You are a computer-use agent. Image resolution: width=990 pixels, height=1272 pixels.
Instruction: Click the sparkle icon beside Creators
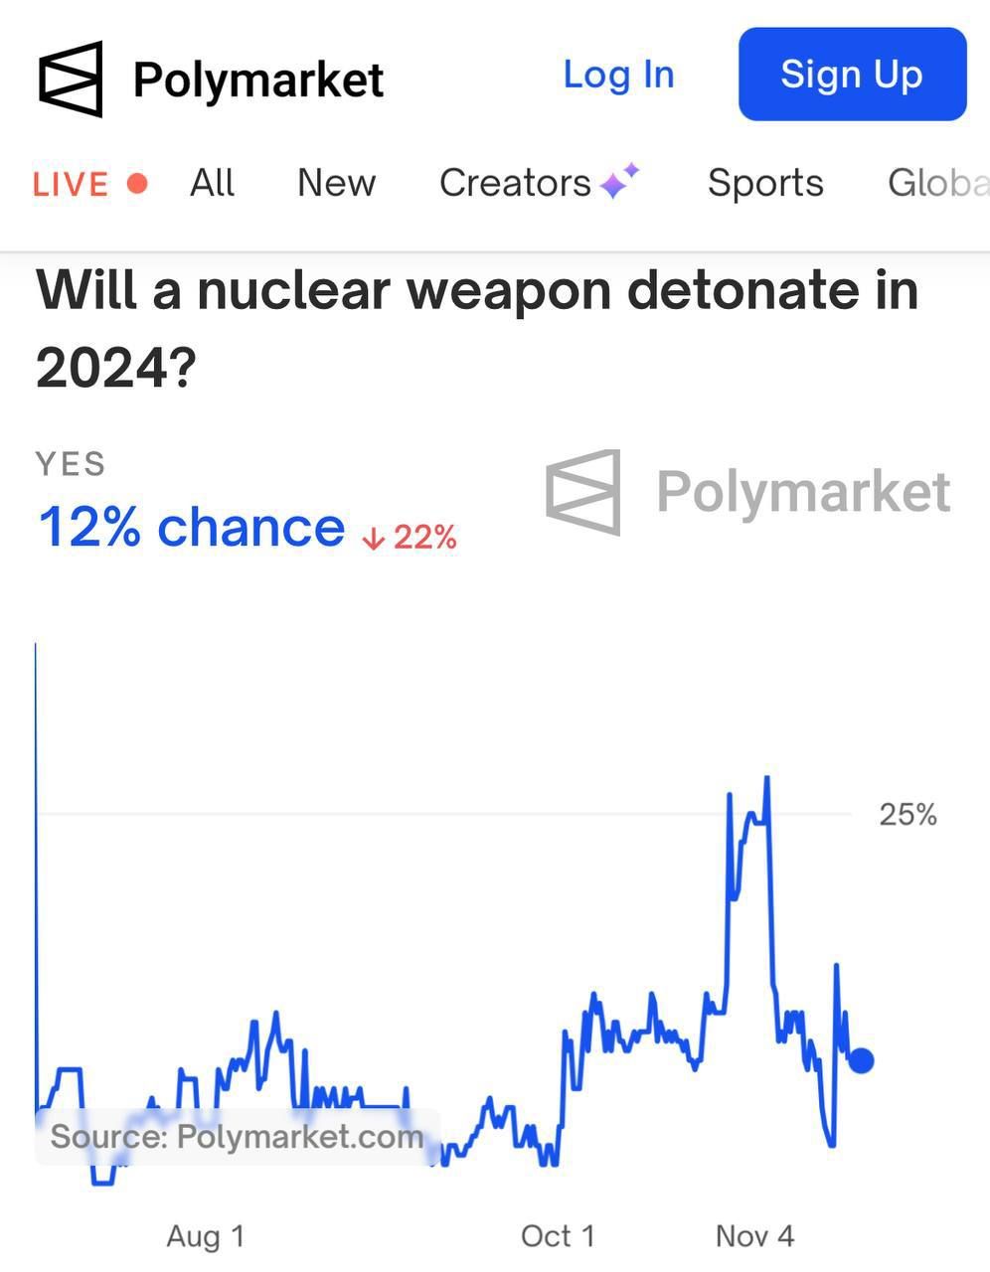click(620, 181)
